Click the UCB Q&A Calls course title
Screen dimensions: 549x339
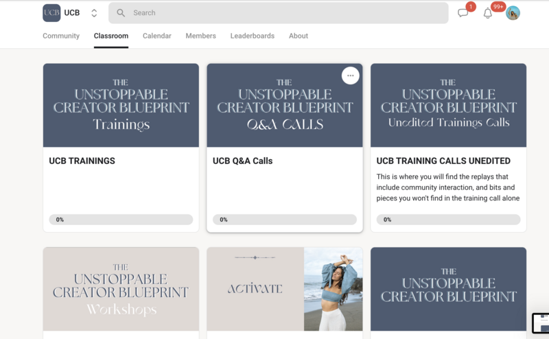tap(243, 161)
